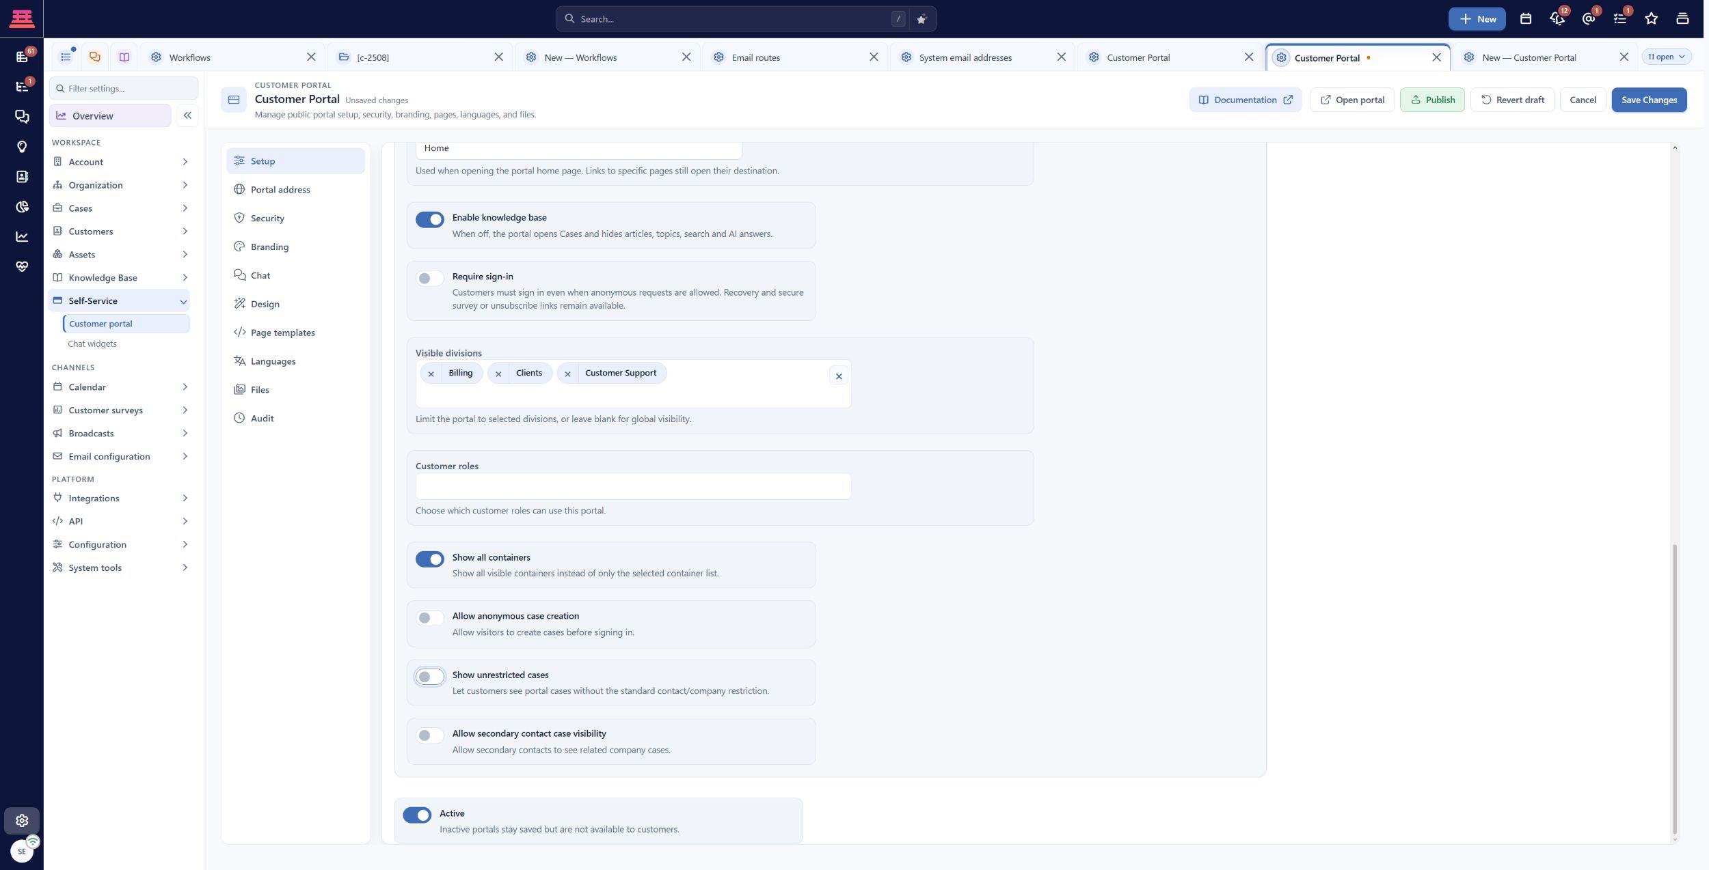Open notifications bell with 12 badge
The image size is (1709, 870).
click(x=1557, y=19)
